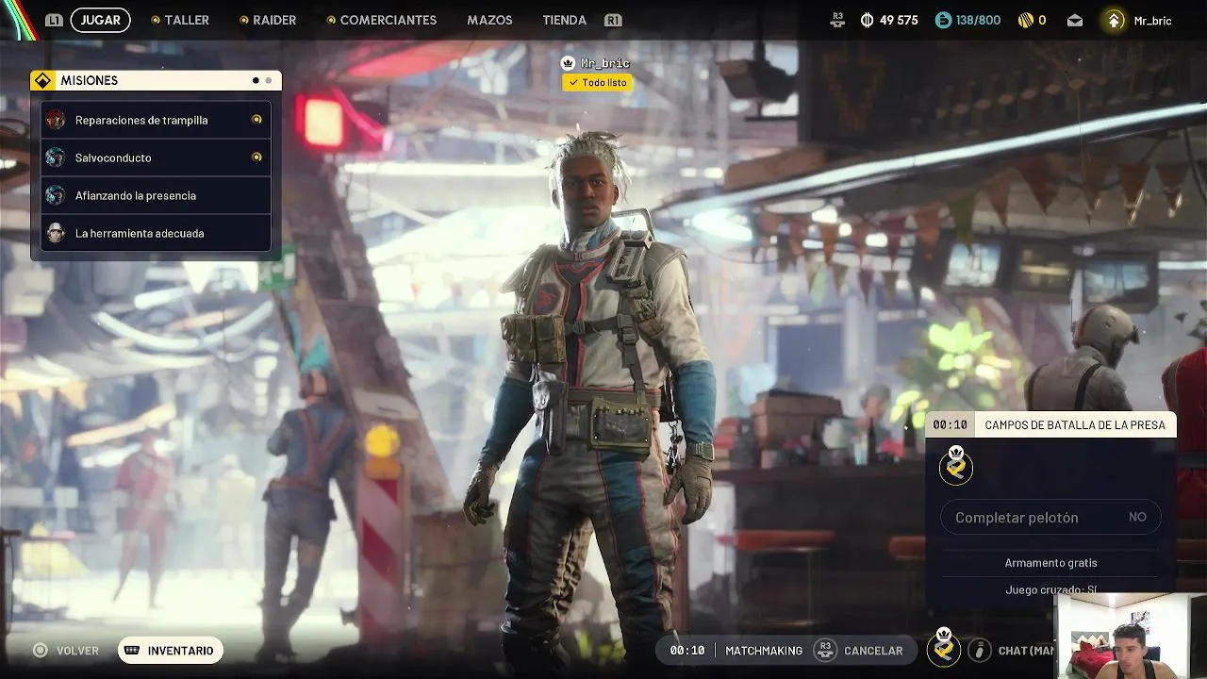Image resolution: width=1207 pixels, height=679 pixels.
Task: Open the INVENTARIO button
Action: 171,651
